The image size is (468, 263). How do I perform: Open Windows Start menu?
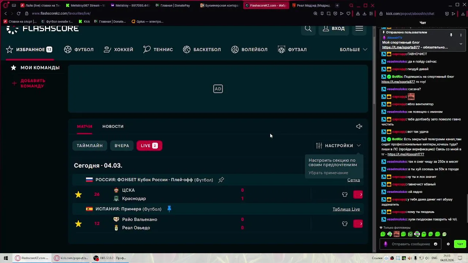(6, 258)
